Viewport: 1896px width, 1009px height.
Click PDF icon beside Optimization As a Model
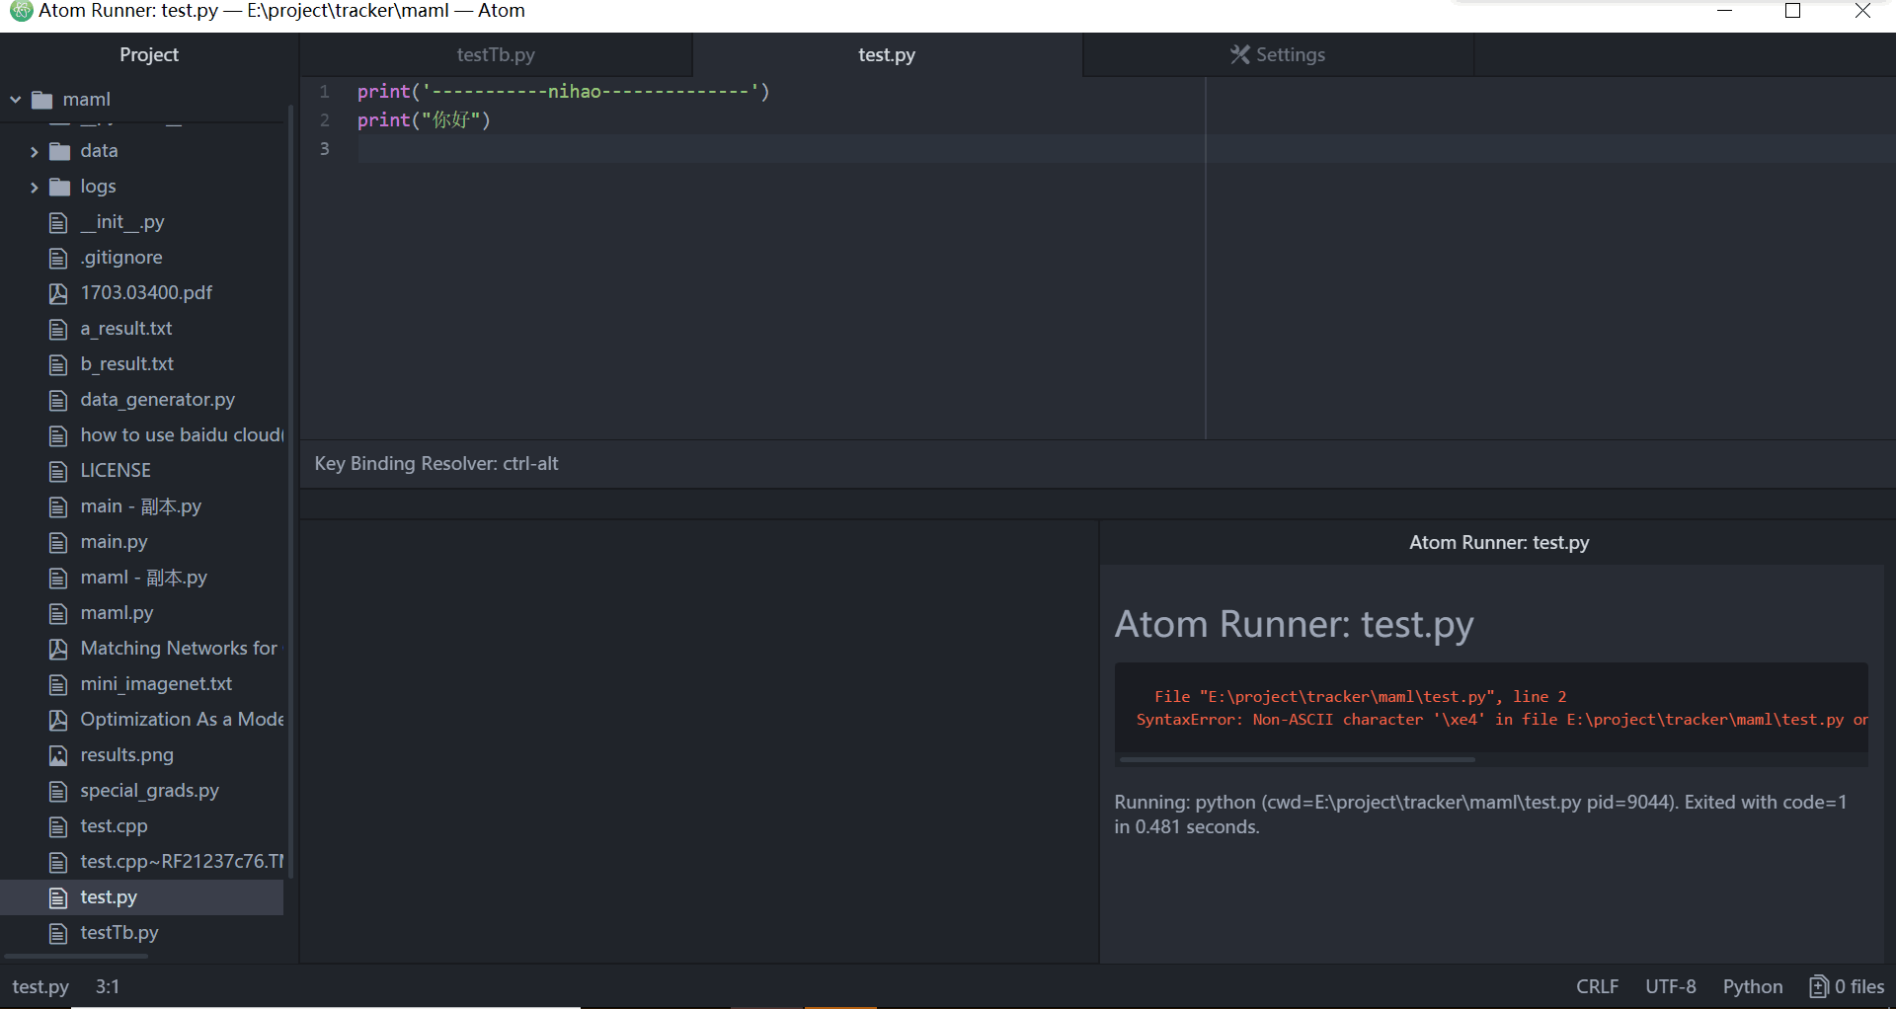(x=58, y=720)
